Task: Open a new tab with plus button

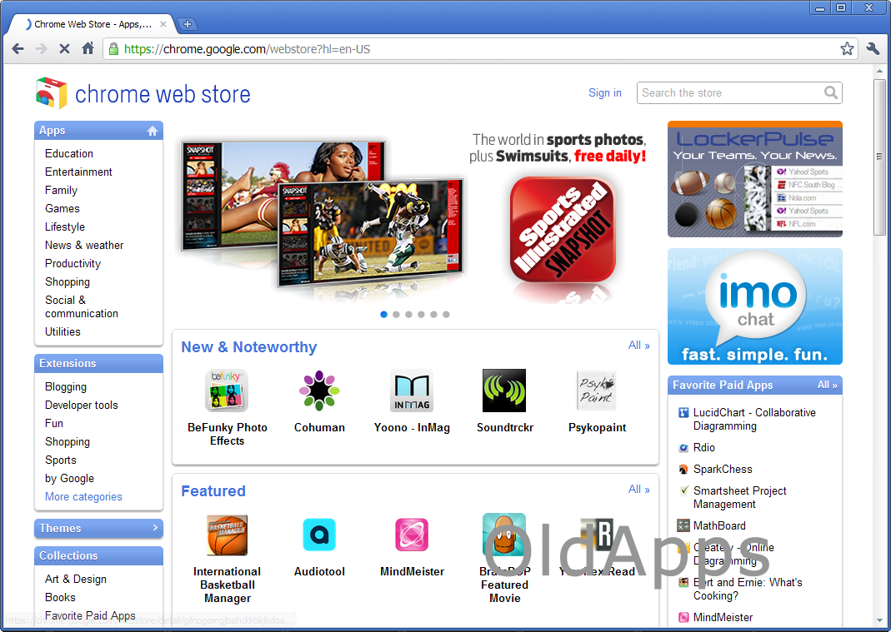Action: click(187, 24)
